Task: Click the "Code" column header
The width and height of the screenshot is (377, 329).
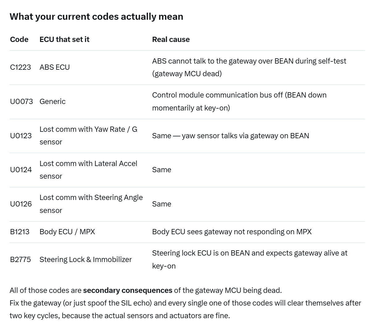Action: (19, 40)
